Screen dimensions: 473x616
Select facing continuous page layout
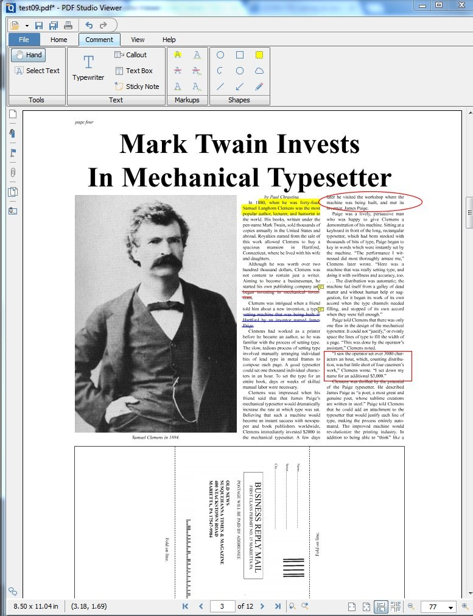pyautogui.click(x=396, y=607)
